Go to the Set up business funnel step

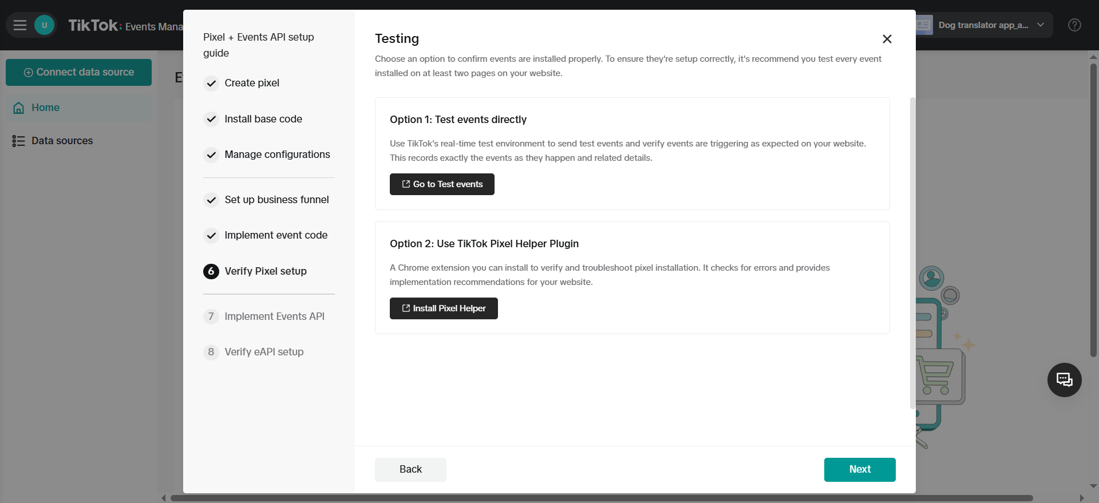click(276, 200)
